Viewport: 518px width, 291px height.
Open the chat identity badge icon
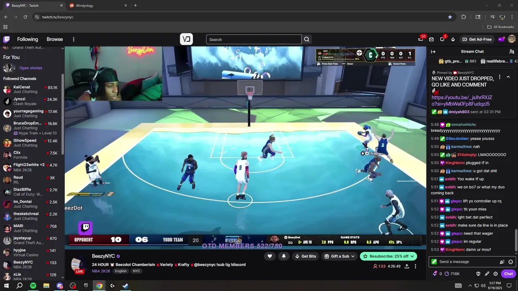point(434,261)
